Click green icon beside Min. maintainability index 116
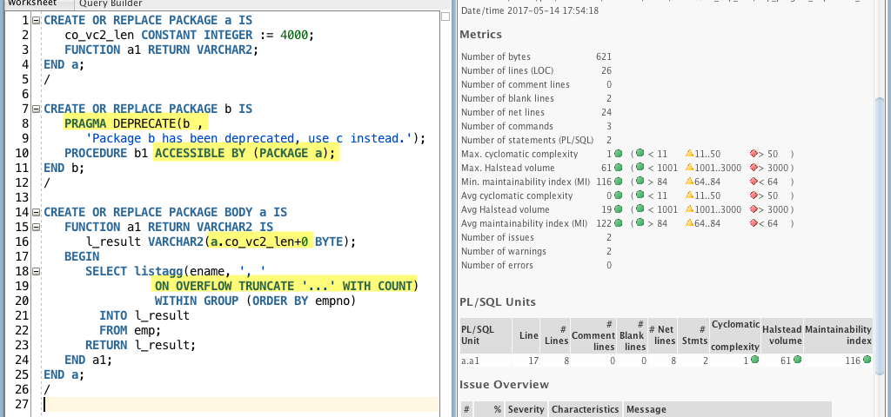 [x=619, y=182]
